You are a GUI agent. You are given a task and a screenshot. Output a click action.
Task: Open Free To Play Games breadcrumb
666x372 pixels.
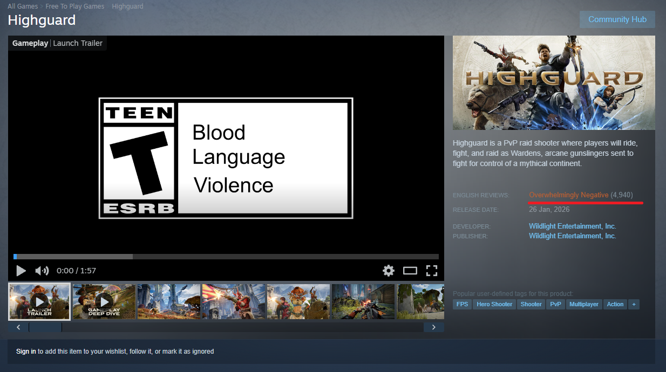coord(75,6)
